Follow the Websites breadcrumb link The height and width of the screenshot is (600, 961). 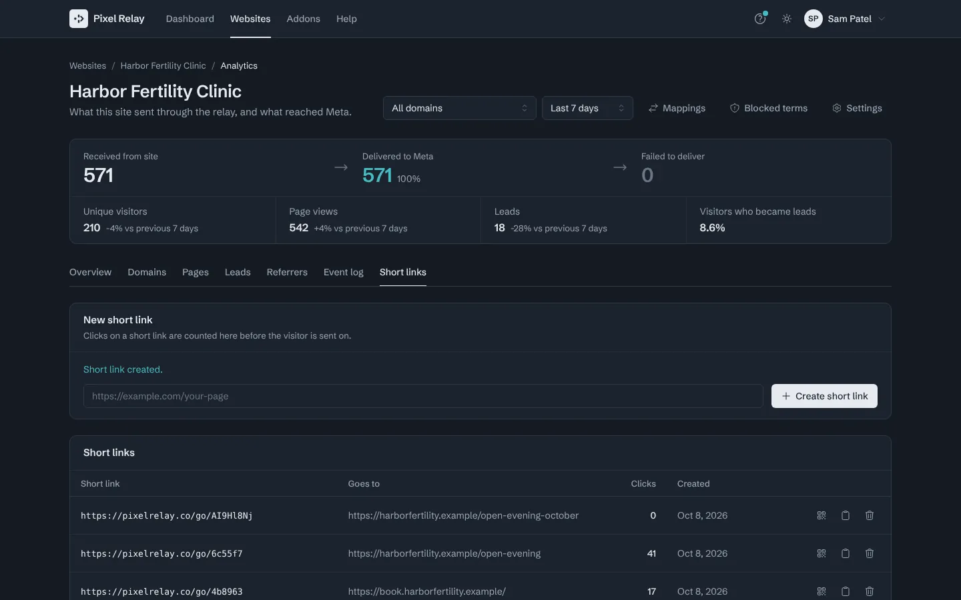click(x=87, y=65)
